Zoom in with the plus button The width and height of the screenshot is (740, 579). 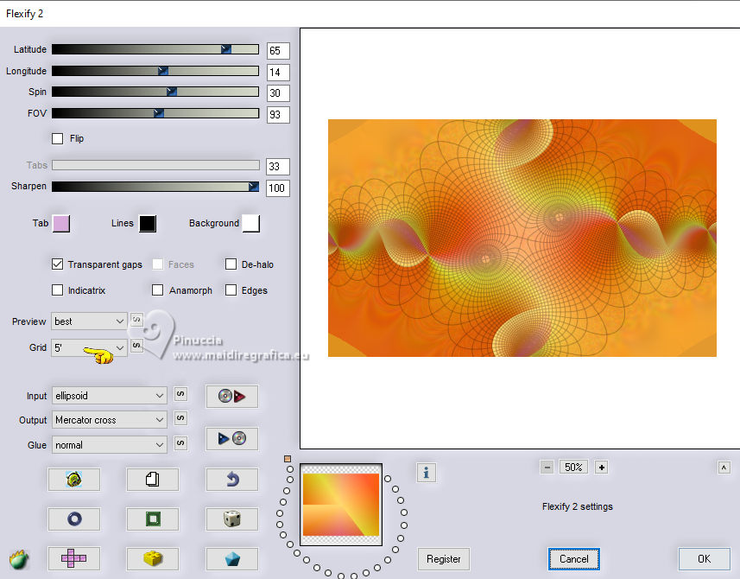[601, 468]
